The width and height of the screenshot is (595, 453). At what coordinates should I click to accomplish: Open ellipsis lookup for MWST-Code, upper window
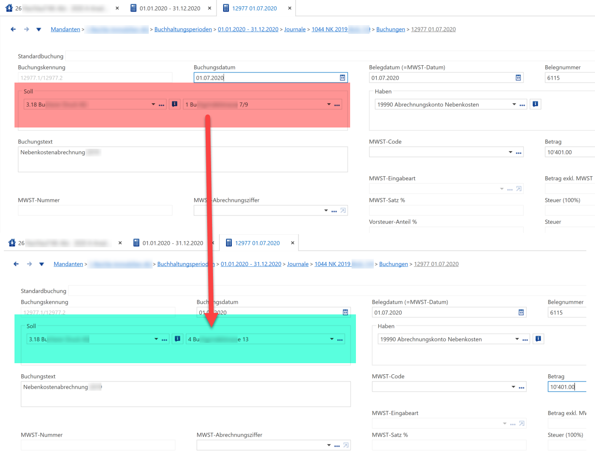click(519, 153)
